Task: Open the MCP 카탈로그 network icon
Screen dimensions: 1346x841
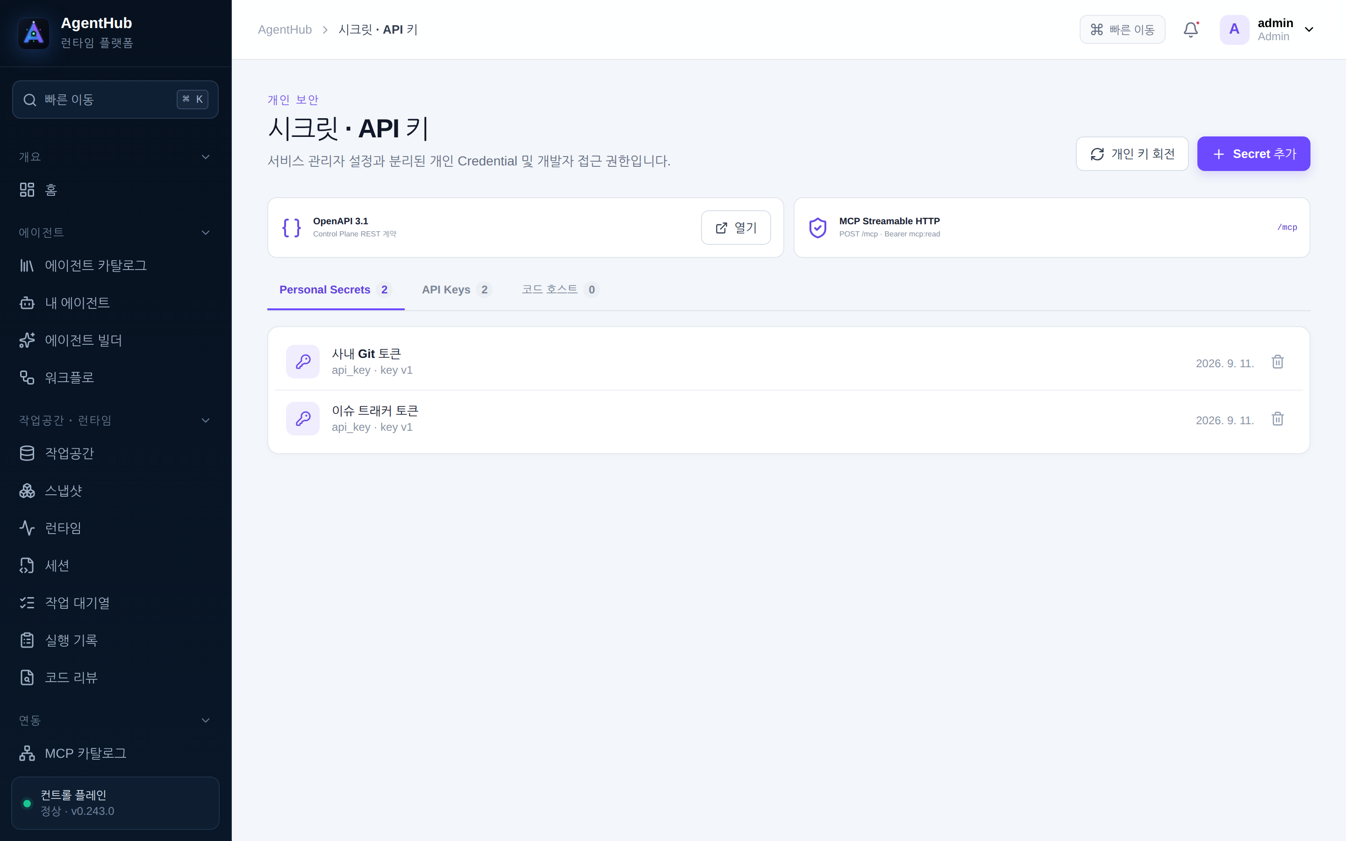Action: [27, 753]
